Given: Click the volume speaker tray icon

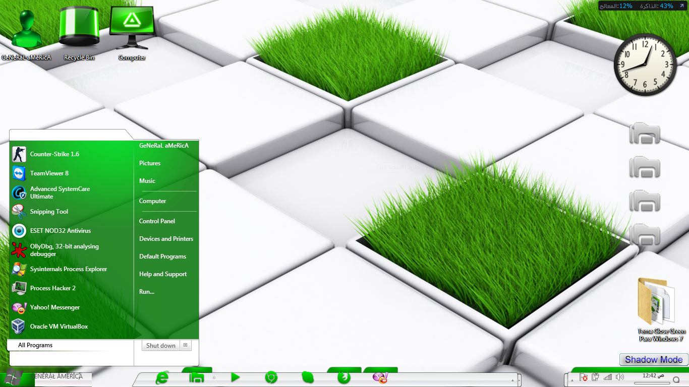Looking at the screenshot, I should 619,377.
